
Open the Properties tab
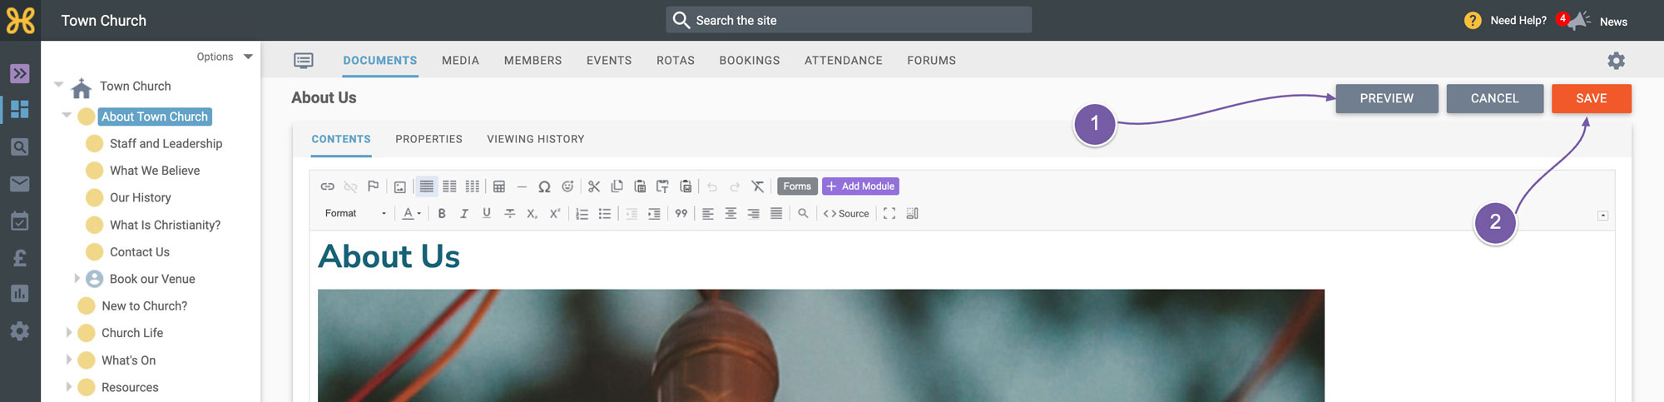coord(428,139)
